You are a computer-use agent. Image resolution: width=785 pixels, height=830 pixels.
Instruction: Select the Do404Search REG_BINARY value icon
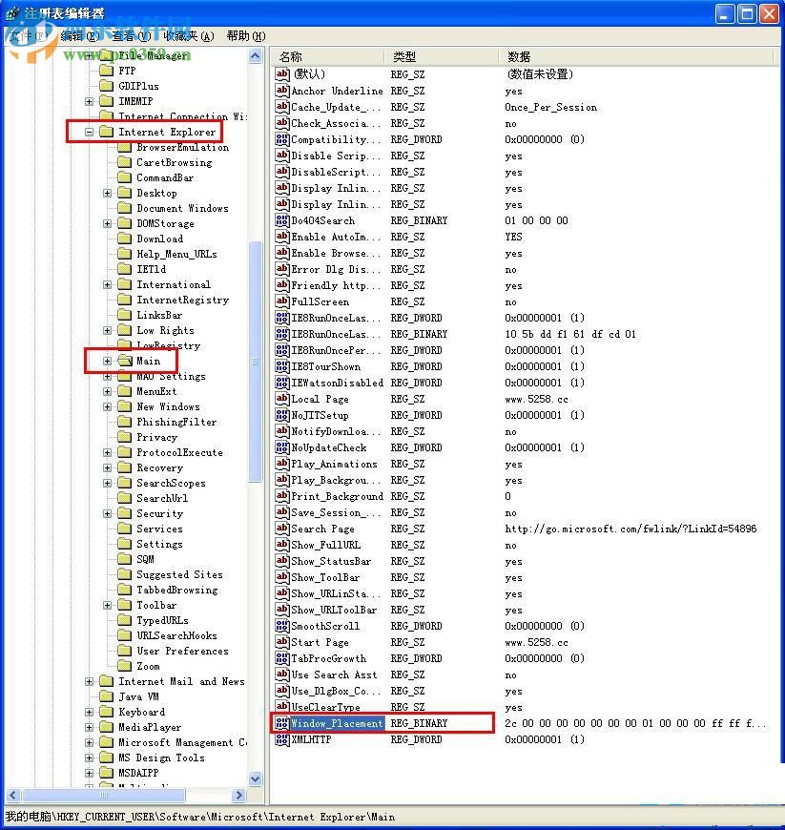(x=281, y=220)
